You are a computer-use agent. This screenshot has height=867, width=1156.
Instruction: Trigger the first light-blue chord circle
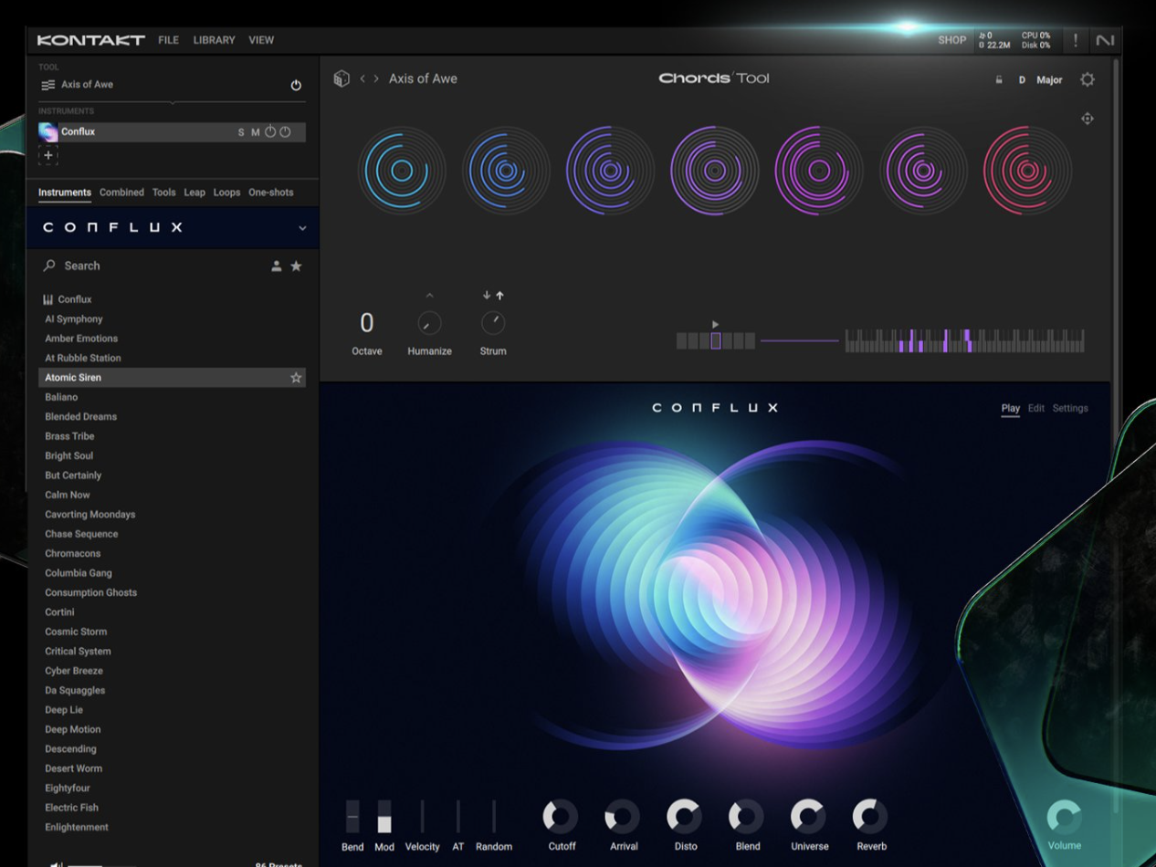[402, 171]
